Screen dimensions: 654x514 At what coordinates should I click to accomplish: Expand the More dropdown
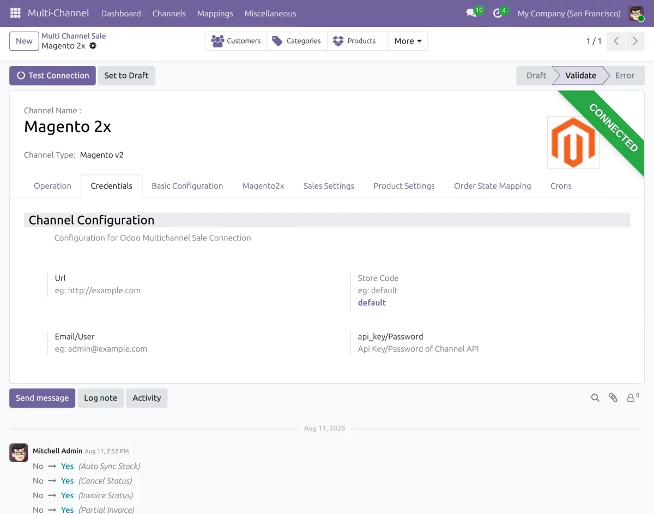click(x=408, y=41)
